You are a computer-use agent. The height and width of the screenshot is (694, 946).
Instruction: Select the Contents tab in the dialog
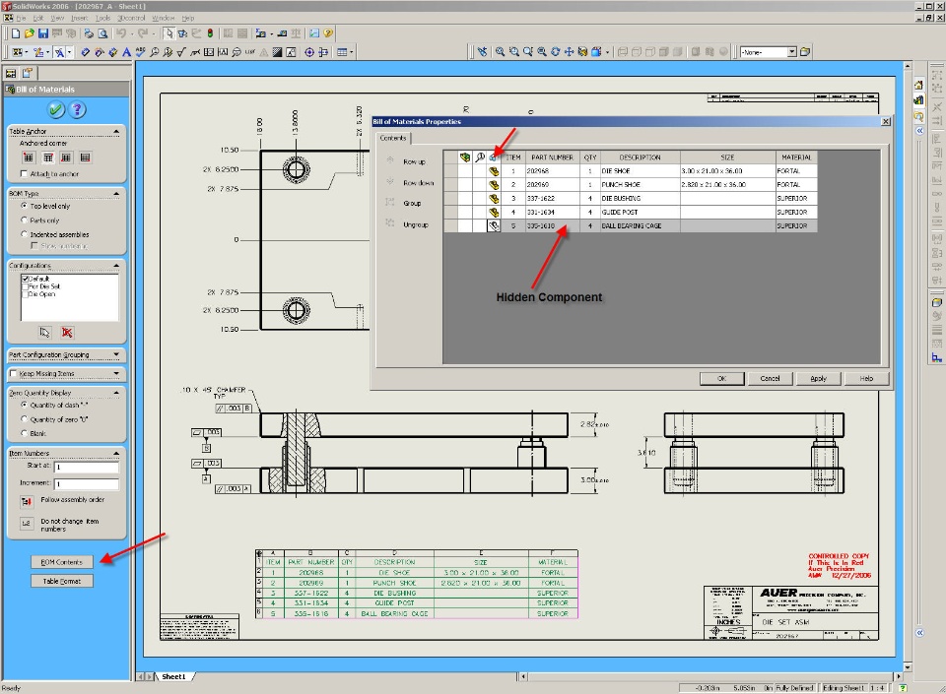392,138
